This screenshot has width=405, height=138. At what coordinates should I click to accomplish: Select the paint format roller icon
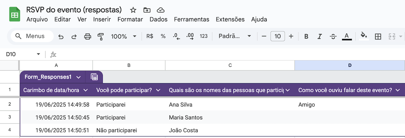click(x=101, y=37)
